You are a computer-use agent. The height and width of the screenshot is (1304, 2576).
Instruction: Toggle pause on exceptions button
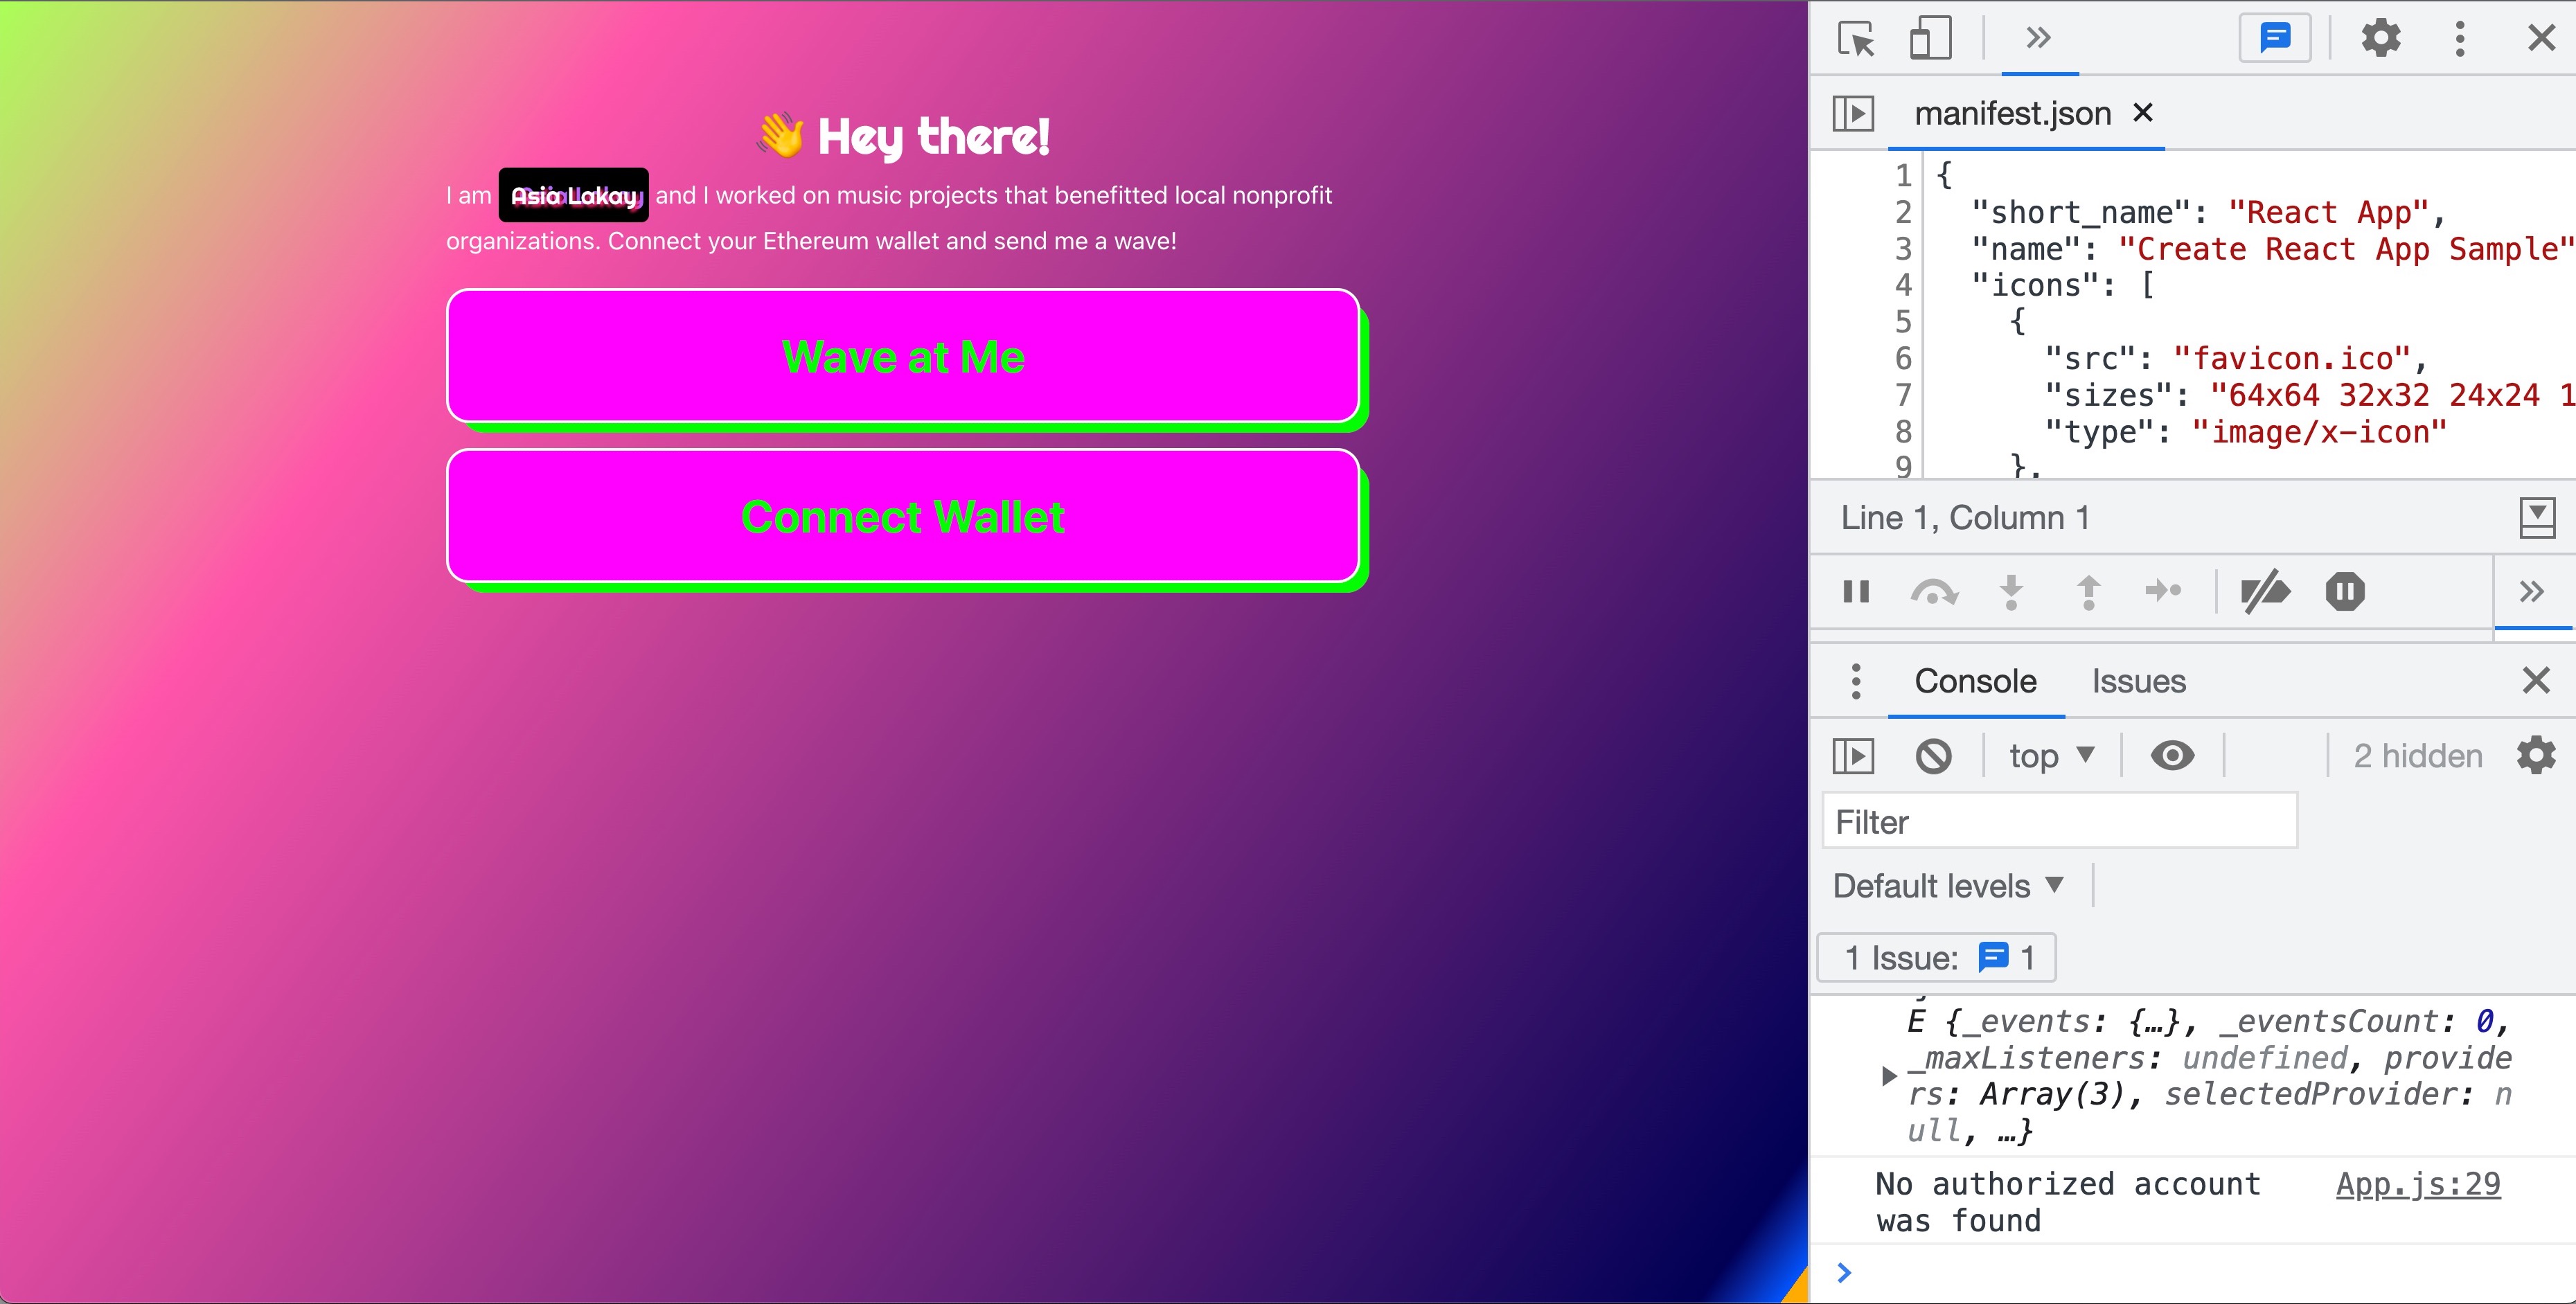click(x=2344, y=592)
